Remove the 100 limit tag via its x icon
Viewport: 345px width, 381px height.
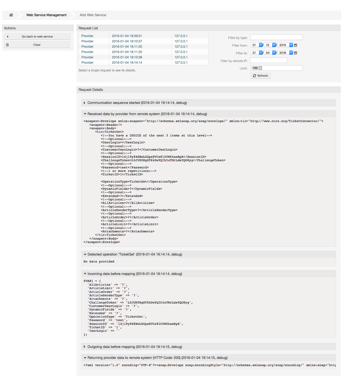[260, 68]
